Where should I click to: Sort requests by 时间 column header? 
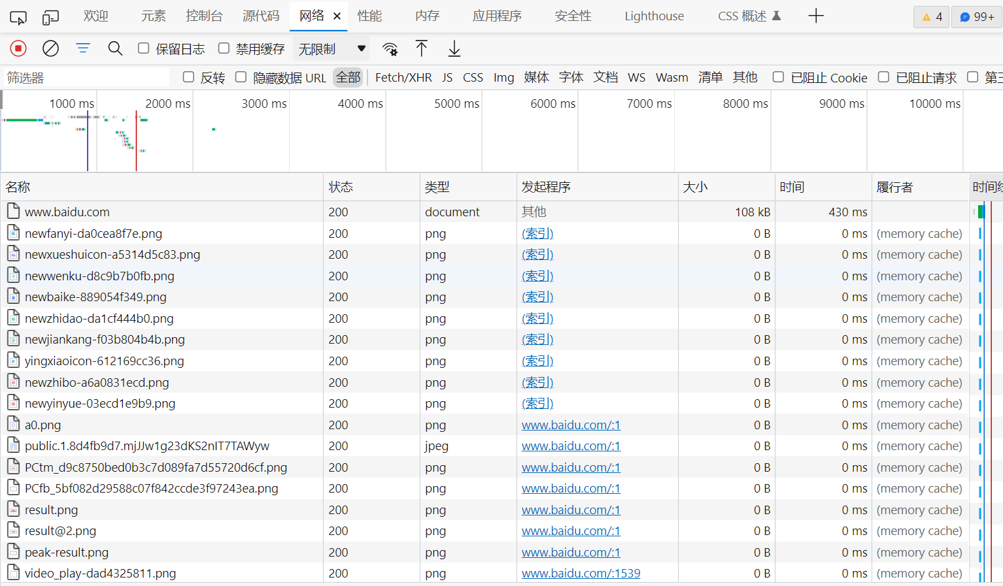823,187
